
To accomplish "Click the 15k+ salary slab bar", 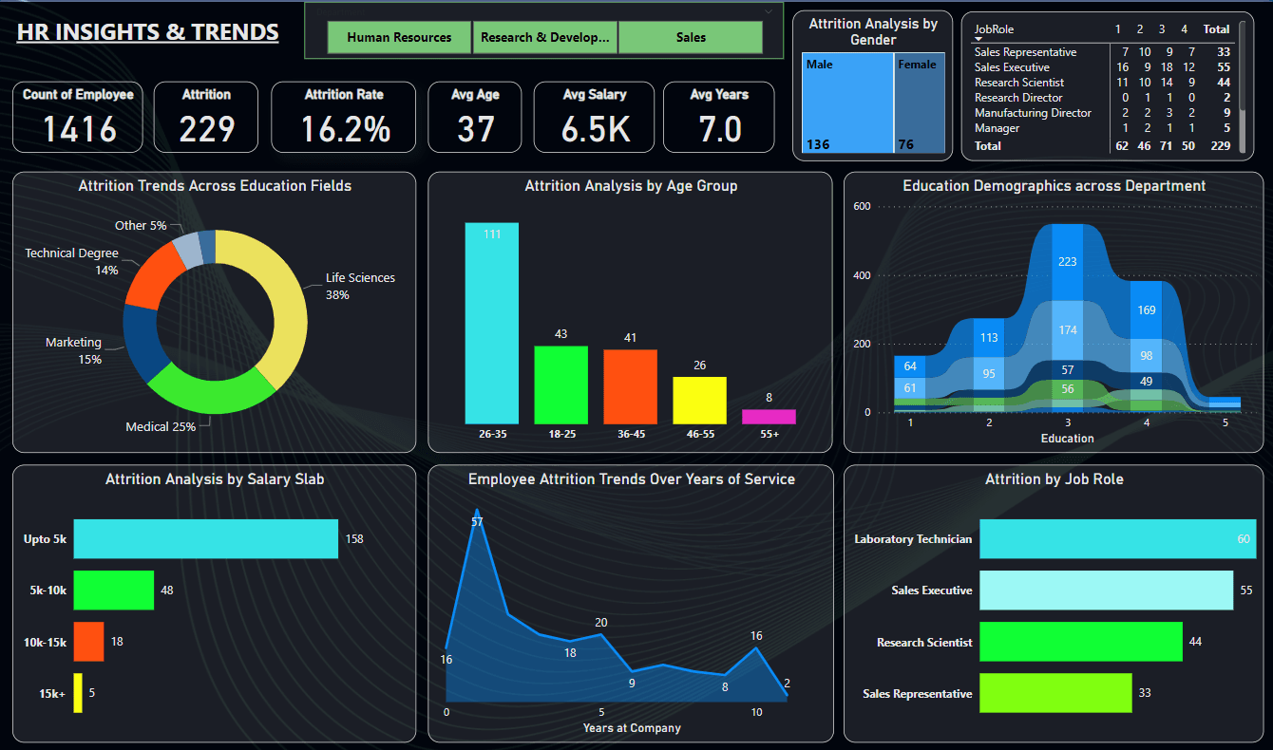I will point(80,693).
